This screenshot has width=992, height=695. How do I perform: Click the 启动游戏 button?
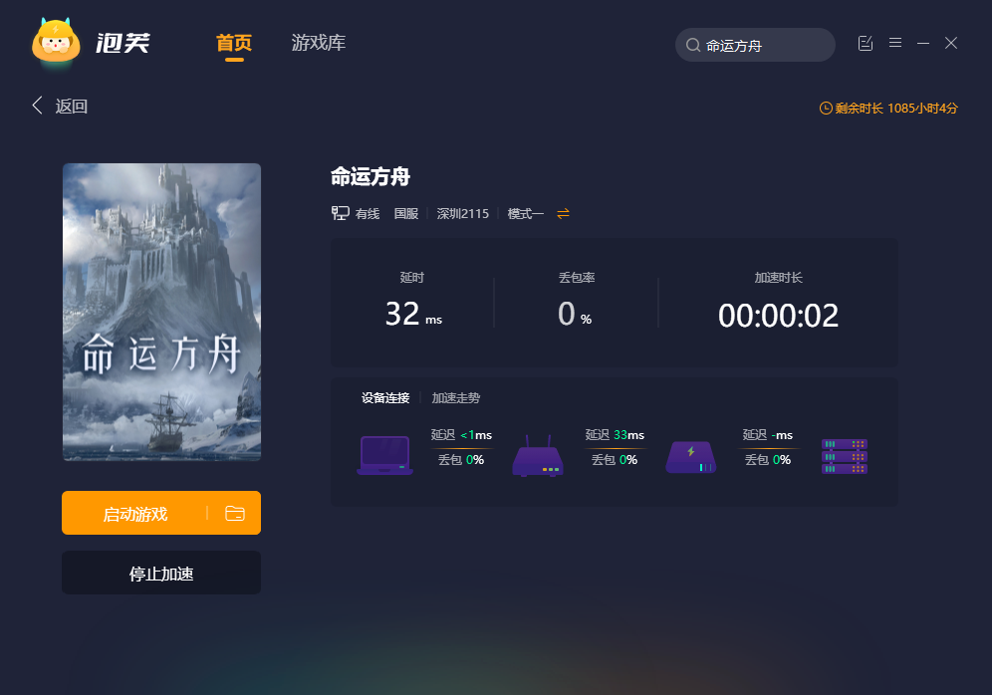(135, 513)
